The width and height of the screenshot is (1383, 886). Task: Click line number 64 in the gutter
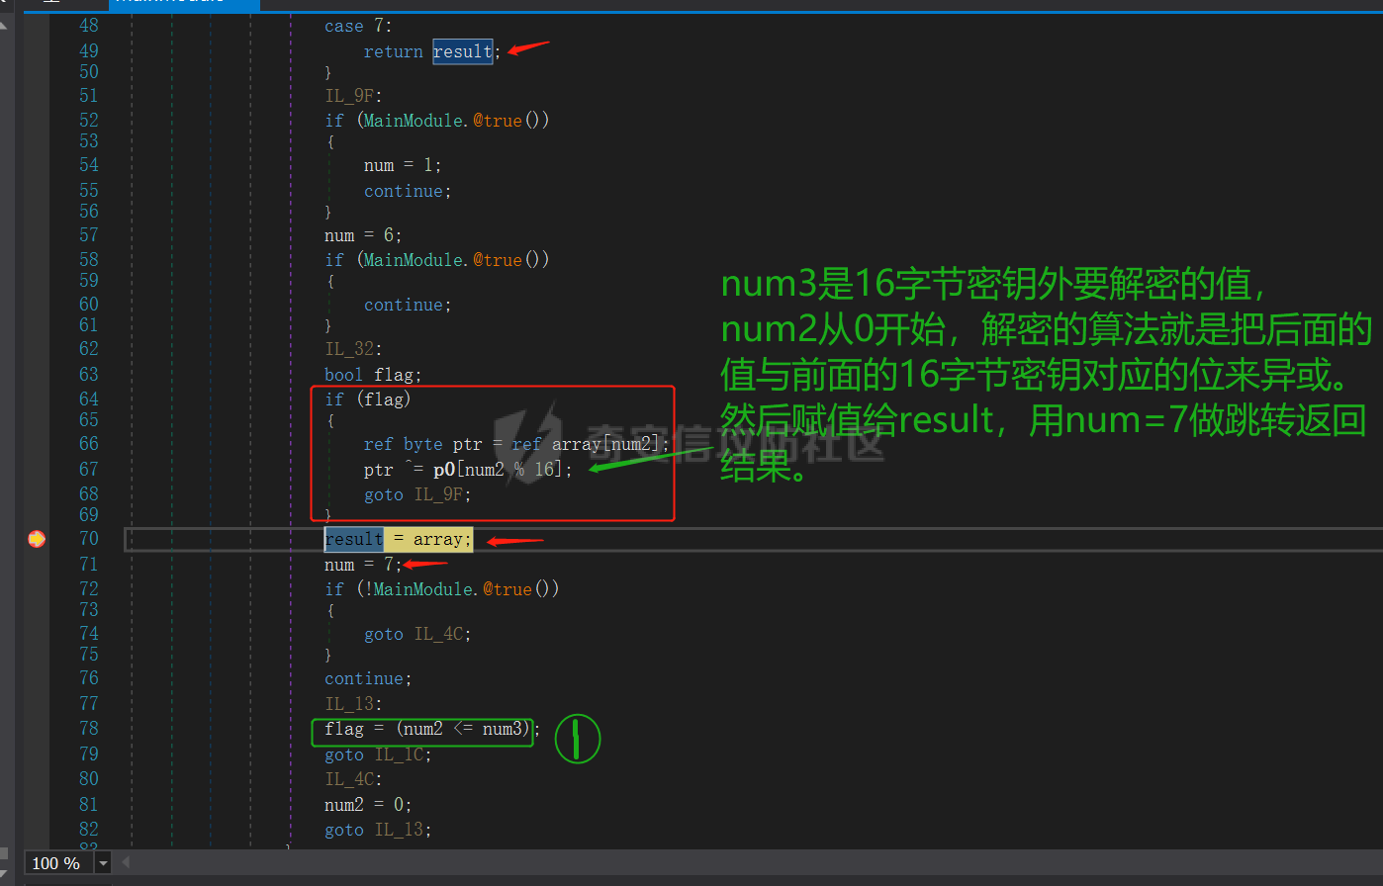tap(89, 399)
